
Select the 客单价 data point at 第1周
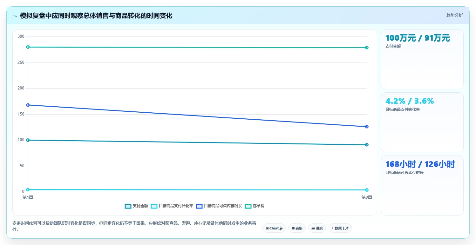(x=28, y=47)
